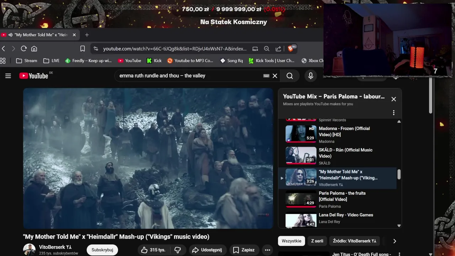Click the zoom magnifier in address bar
This screenshot has width=455, height=256.
pyautogui.click(x=267, y=49)
